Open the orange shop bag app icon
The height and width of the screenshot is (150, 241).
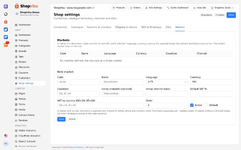[6, 22]
